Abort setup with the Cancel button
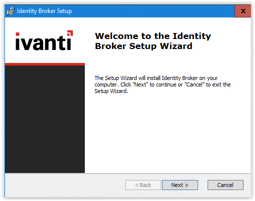This screenshot has height=201, width=255. [226, 185]
